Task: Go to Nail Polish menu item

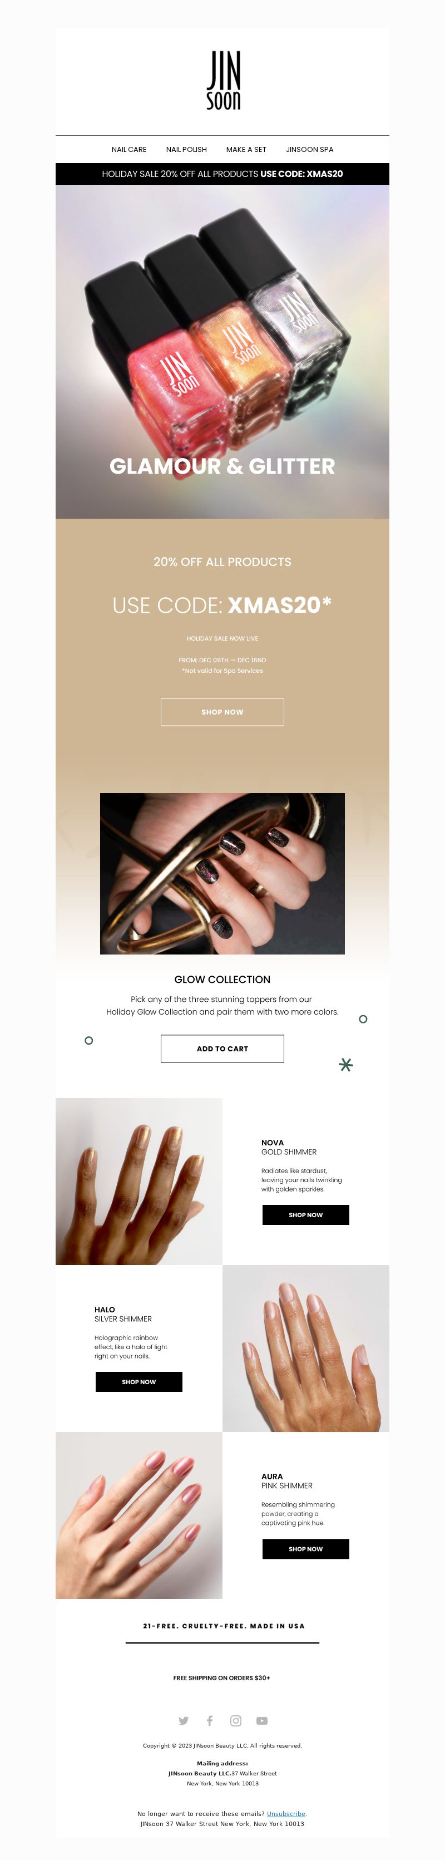Action: coord(186,150)
